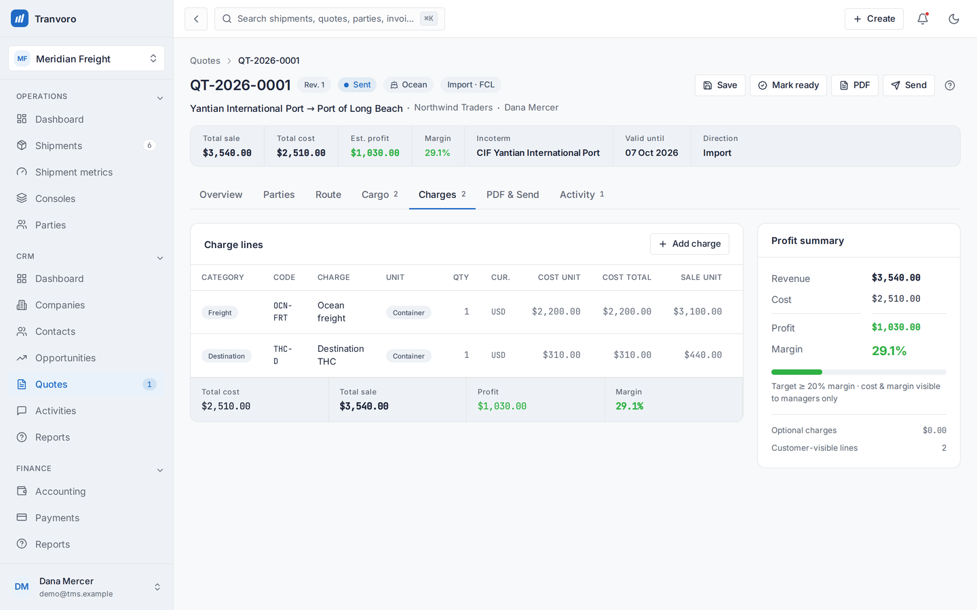Open Consoles in the sidebar
This screenshot has width=977, height=610.
pyautogui.click(x=87, y=199)
